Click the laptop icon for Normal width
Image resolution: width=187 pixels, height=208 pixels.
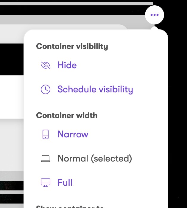click(x=45, y=159)
